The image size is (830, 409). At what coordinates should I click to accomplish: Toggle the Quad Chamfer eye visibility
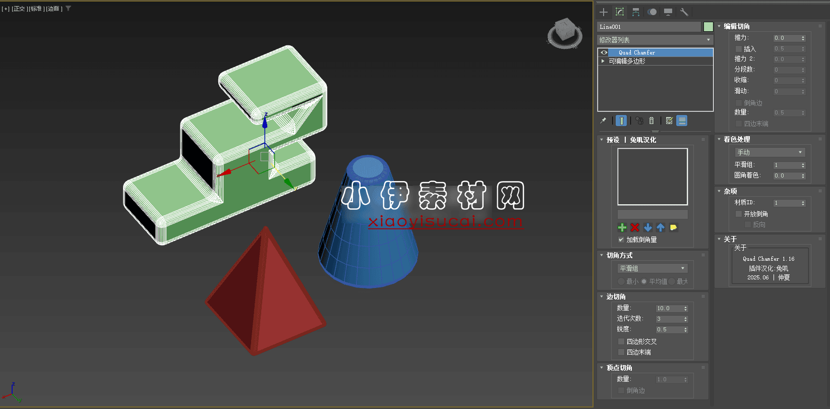[x=604, y=52]
